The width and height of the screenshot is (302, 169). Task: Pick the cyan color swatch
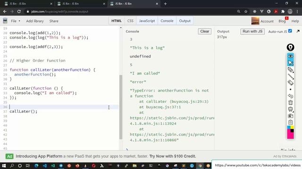(x=289, y=127)
